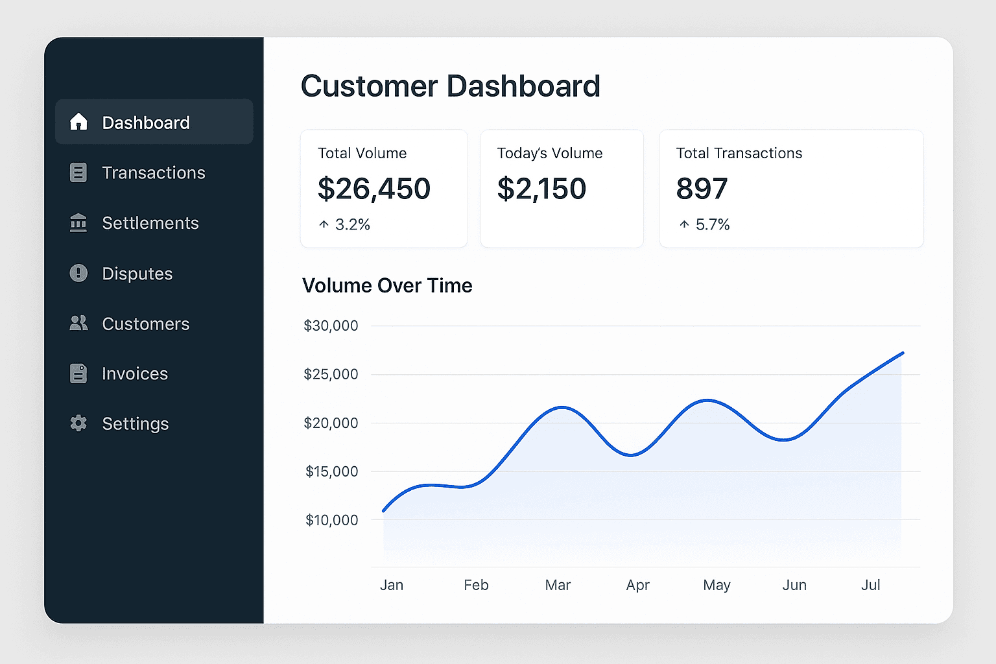Select the Today's Volume card
The height and width of the screenshot is (664, 996).
[x=562, y=189]
